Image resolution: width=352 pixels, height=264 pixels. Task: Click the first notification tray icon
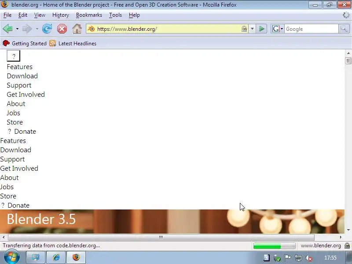(x=267, y=258)
